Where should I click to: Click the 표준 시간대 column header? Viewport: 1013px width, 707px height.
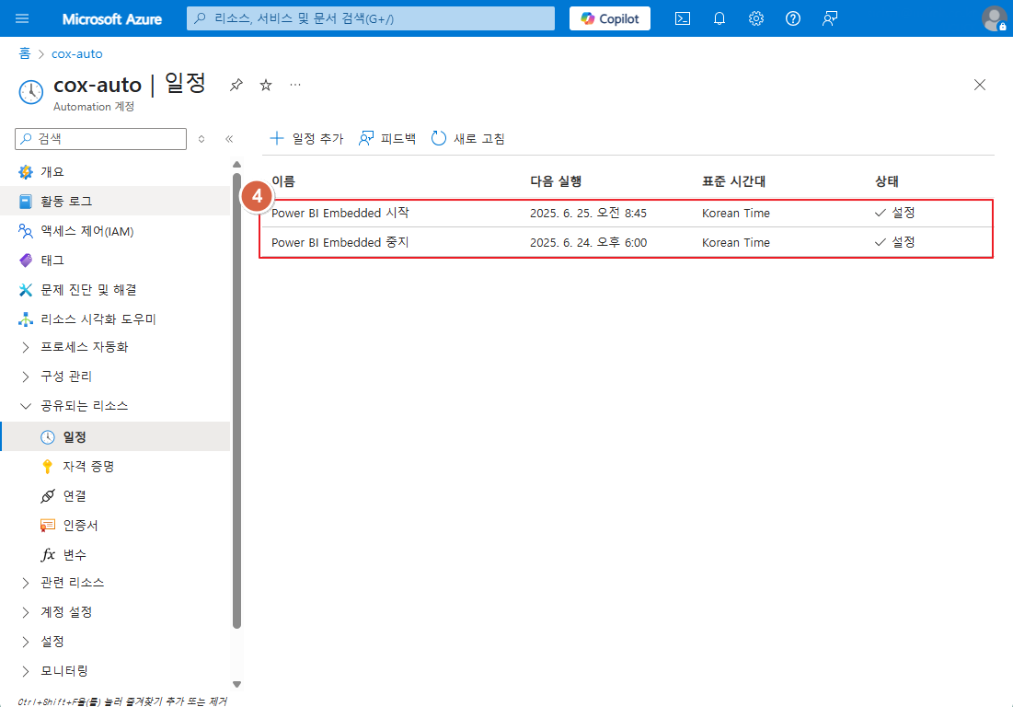[733, 181]
